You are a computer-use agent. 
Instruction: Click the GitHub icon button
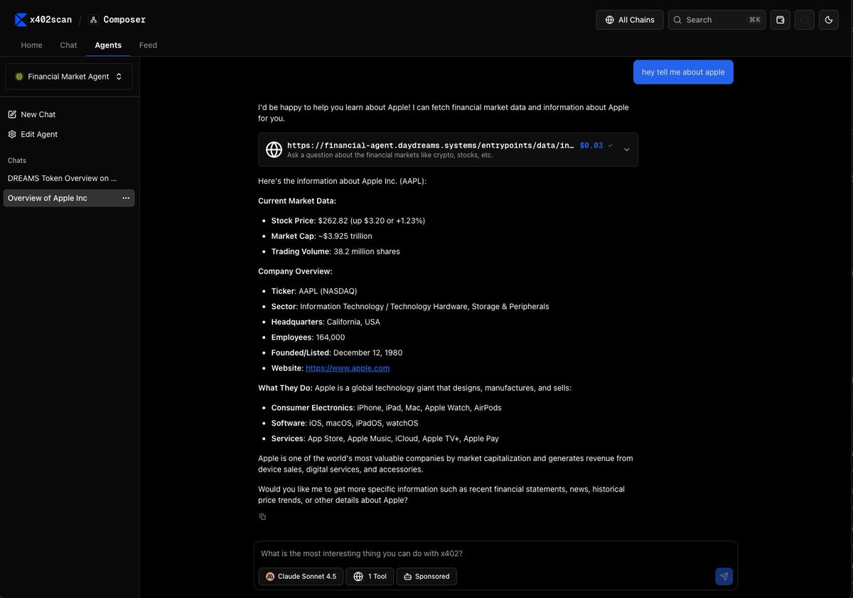[x=805, y=20]
